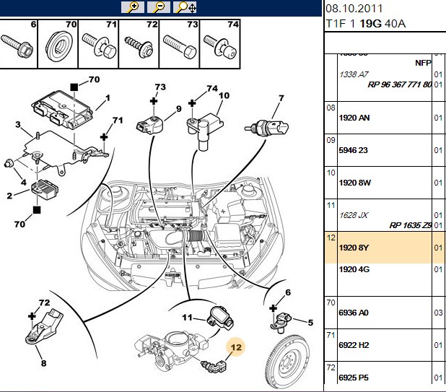Screen dimensions: 446x392
Task: Click replacement part RP 96 367 771 80
Action: (400, 84)
